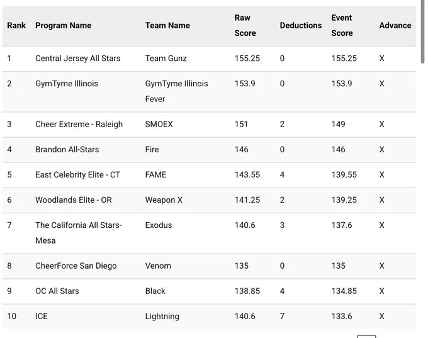Select the Brandon All-Stars program cell

[x=67, y=150]
